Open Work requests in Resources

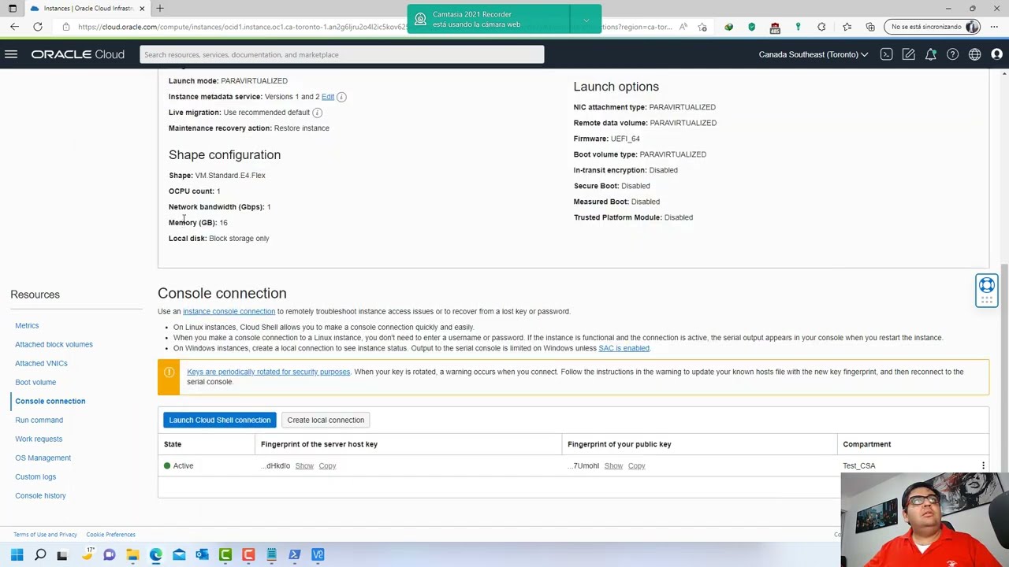[39, 439]
